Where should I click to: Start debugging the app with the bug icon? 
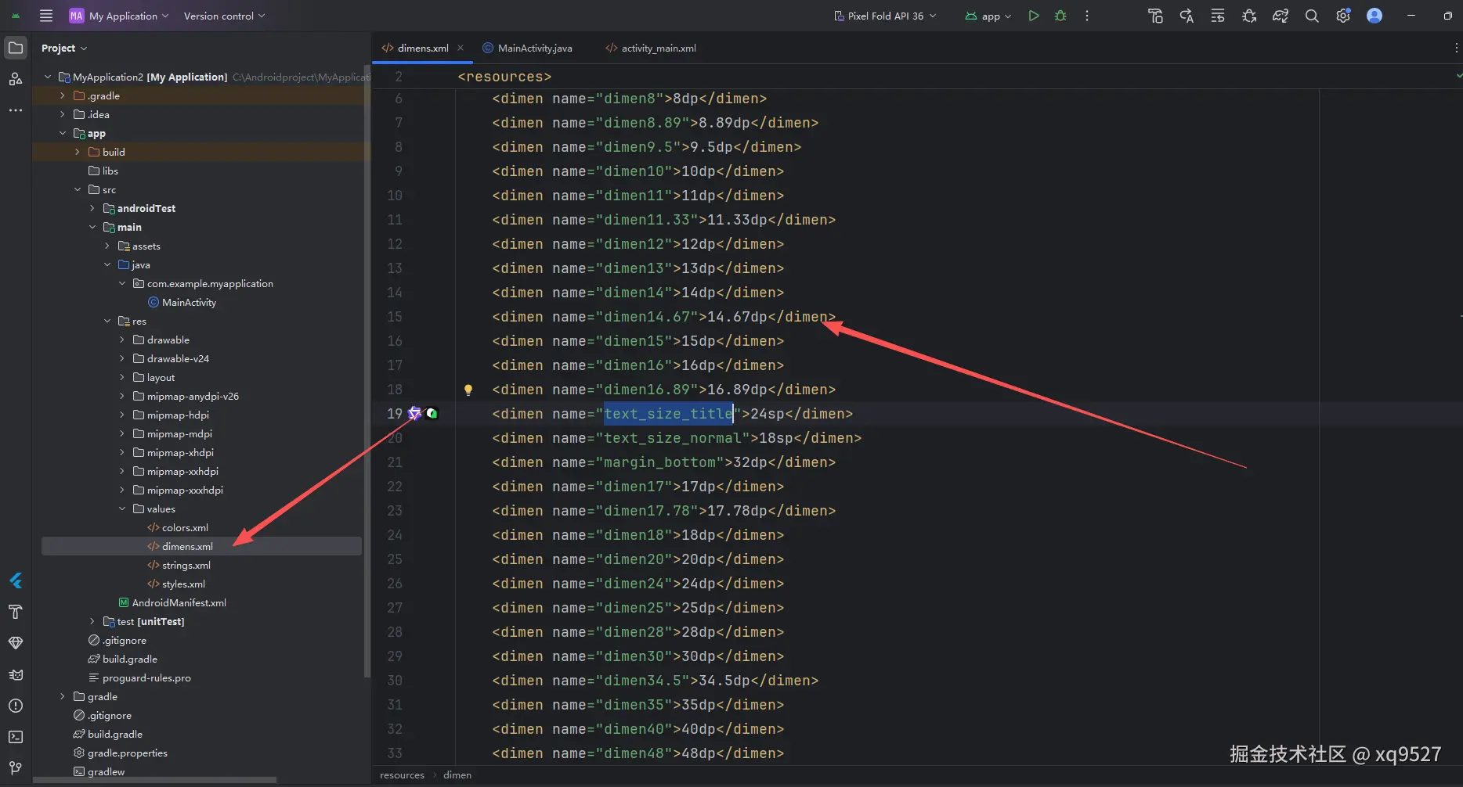pos(1060,16)
